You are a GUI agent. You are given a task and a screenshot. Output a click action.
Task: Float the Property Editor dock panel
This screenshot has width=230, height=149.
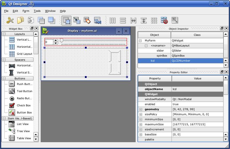pos(222,72)
